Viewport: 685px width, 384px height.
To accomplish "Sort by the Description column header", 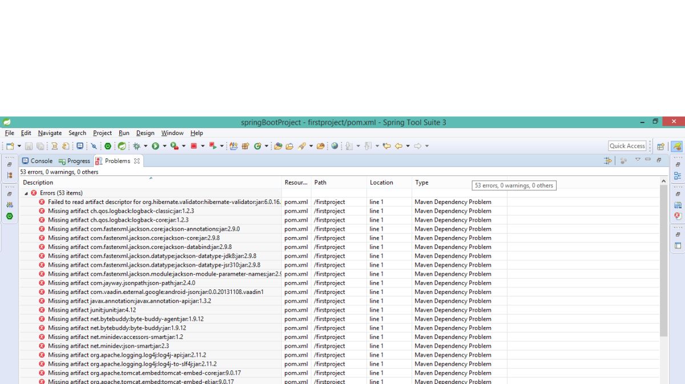I will (x=151, y=182).
